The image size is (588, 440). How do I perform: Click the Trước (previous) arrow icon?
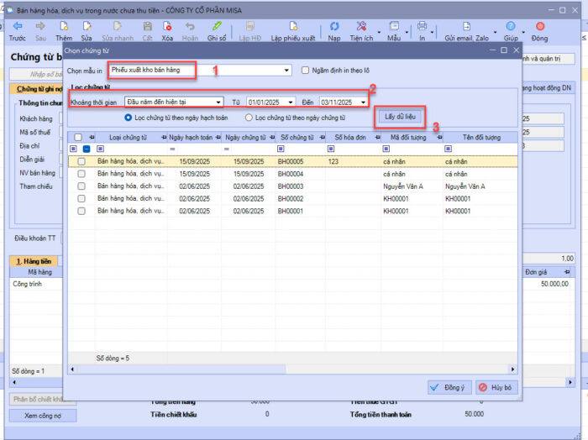point(17,27)
